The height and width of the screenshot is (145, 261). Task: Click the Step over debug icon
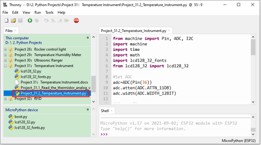tap(46, 20)
